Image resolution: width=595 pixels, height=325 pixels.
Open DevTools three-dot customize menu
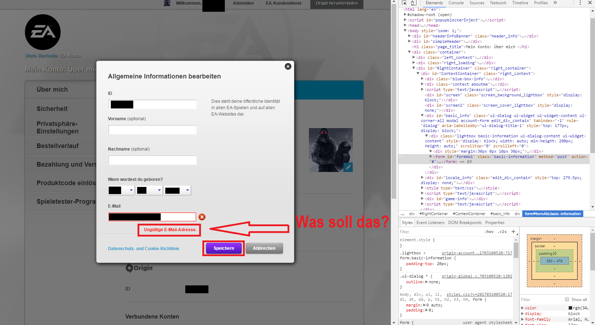580,3
